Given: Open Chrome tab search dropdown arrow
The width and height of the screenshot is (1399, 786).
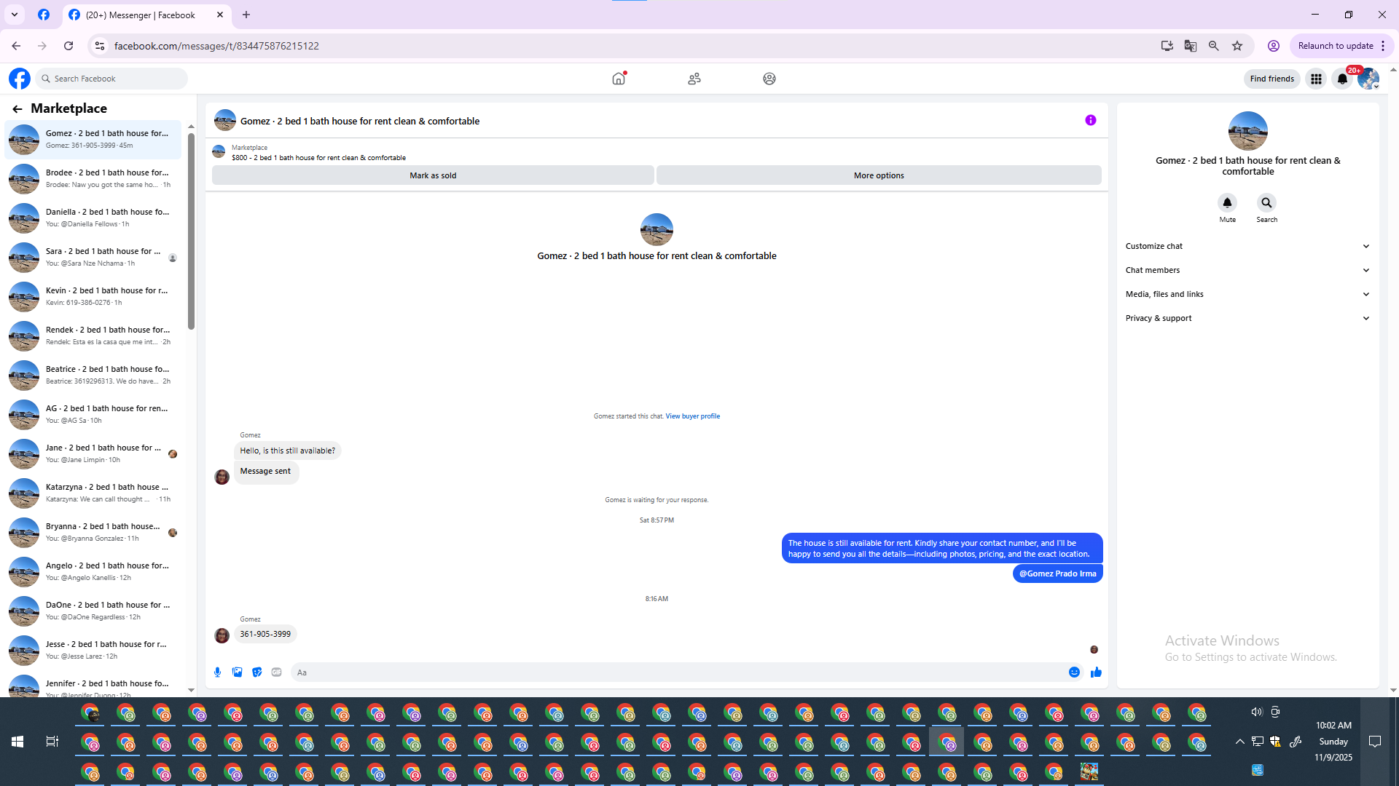Looking at the screenshot, I should click(15, 15).
